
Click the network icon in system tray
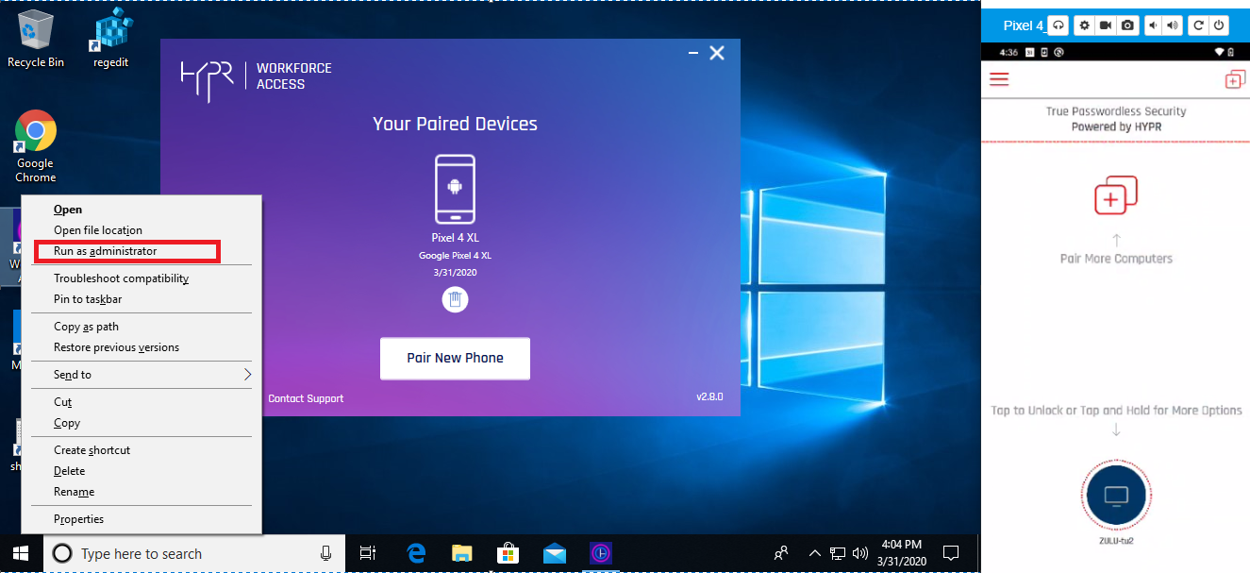(x=837, y=553)
